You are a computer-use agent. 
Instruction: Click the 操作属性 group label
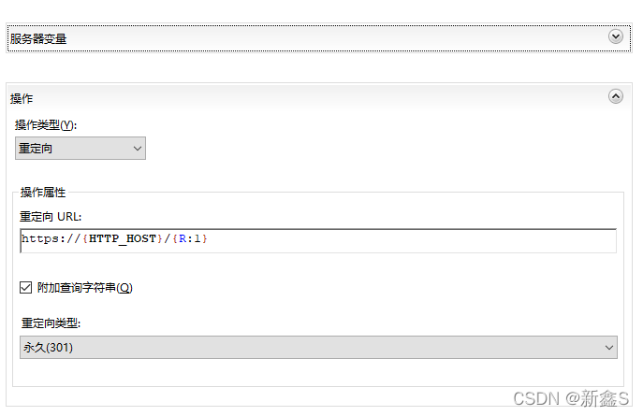[x=43, y=192]
